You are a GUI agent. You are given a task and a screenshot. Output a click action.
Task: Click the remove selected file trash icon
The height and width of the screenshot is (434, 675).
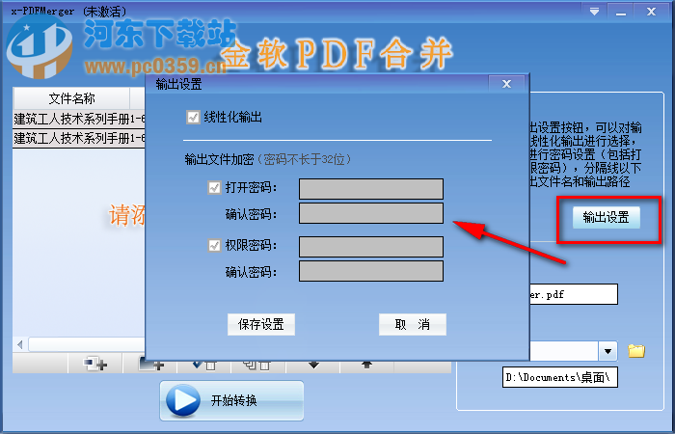click(x=204, y=366)
